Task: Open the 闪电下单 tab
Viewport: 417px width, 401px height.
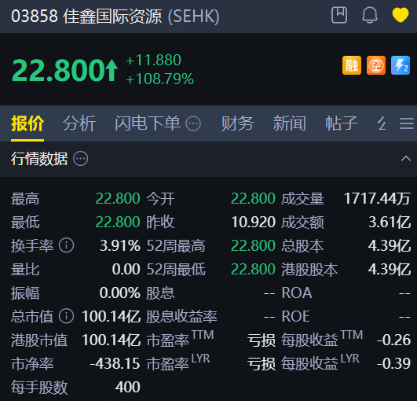Action: point(148,123)
